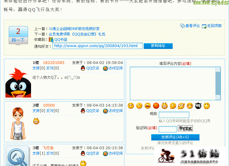Click 访问空间 star icon on floor 1
The image size is (229, 166).
pyautogui.click(x=105, y=68)
